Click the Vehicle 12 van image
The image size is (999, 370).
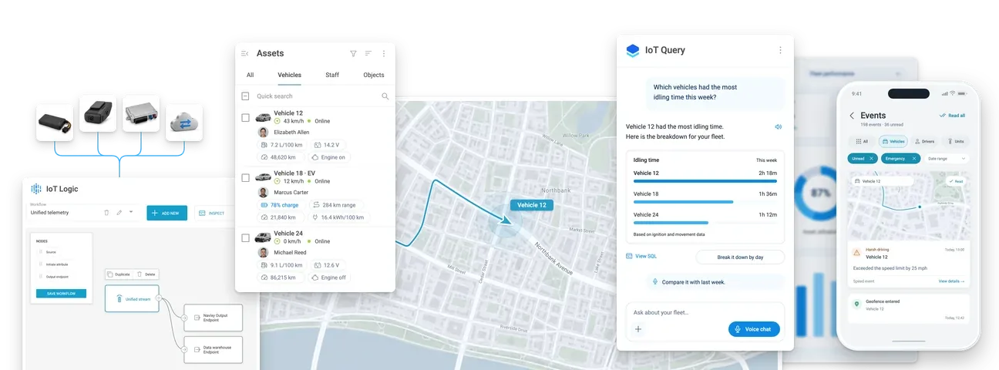tap(264, 118)
